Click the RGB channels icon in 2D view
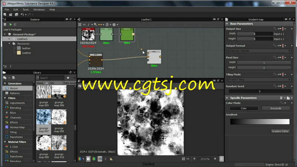This screenshot has height=167, width=297. point(80,159)
